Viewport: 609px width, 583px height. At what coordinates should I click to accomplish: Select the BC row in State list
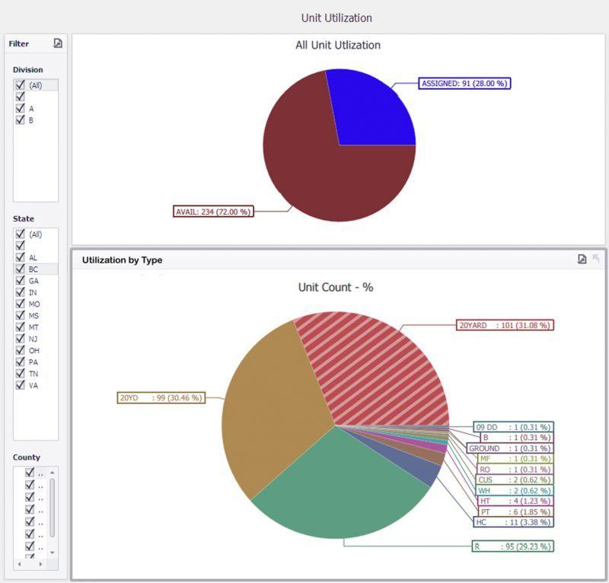coord(33,269)
